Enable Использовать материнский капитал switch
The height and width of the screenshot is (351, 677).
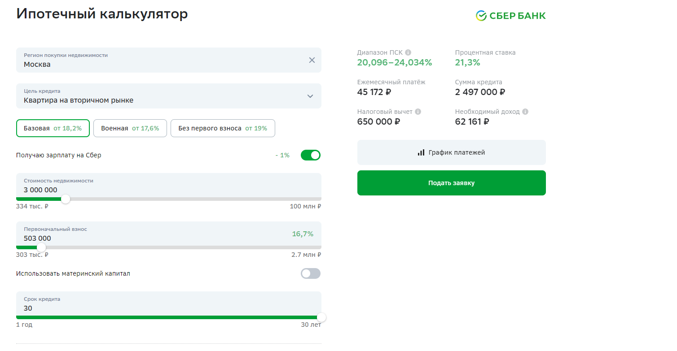[x=311, y=273]
